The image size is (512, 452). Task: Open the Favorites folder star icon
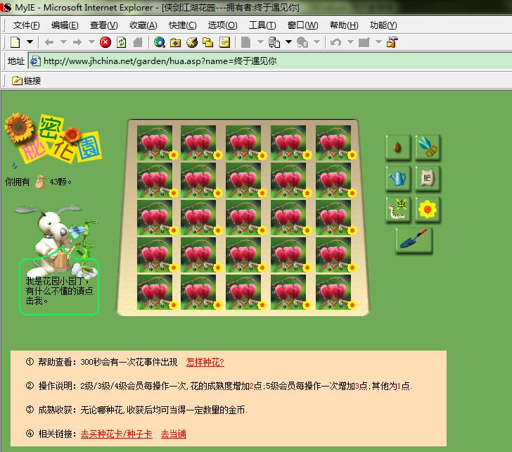pos(175,42)
